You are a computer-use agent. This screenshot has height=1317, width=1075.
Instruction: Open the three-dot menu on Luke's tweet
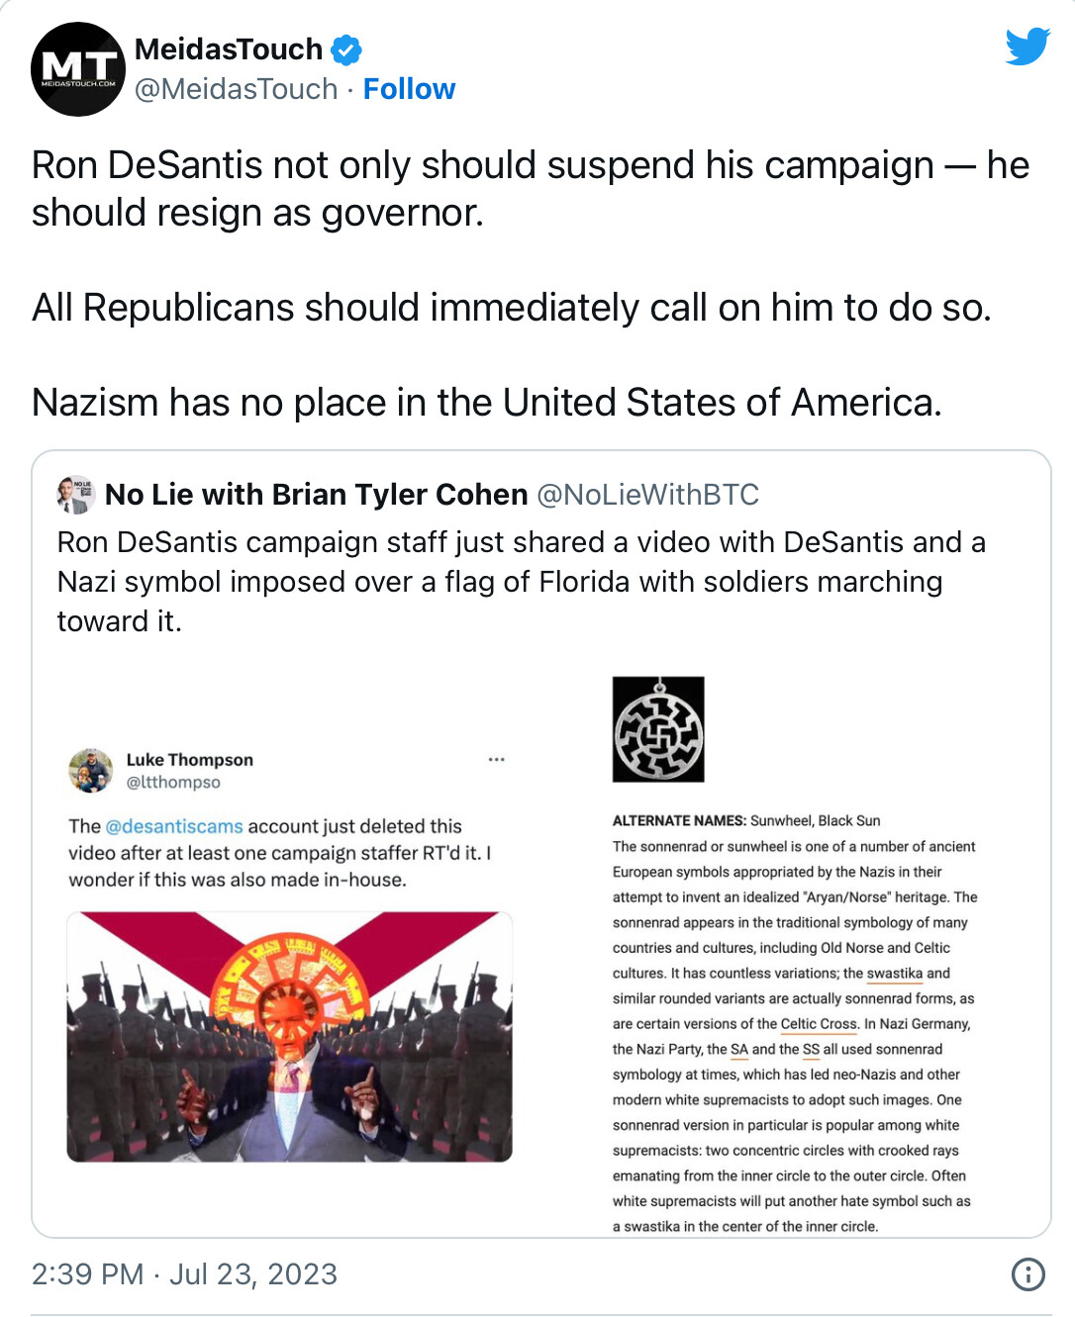coord(497,760)
